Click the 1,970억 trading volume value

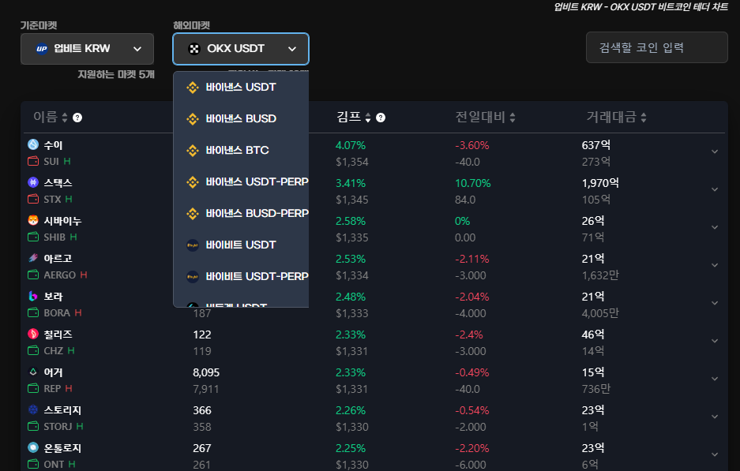pyautogui.click(x=600, y=183)
